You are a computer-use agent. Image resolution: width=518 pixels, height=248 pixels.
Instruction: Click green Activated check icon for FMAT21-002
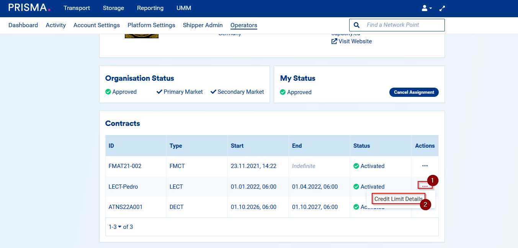[x=356, y=166]
